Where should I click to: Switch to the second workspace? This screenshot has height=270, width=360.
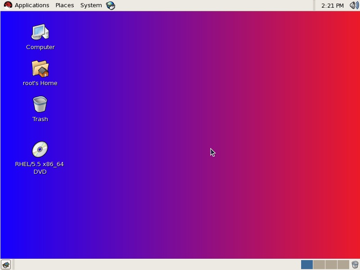(x=319, y=265)
